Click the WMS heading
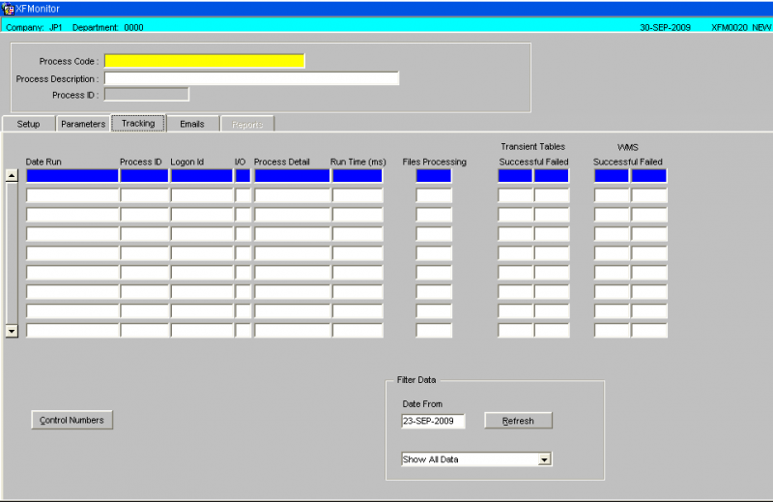The width and height of the screenshot is (773, 502). pos(627,147)
